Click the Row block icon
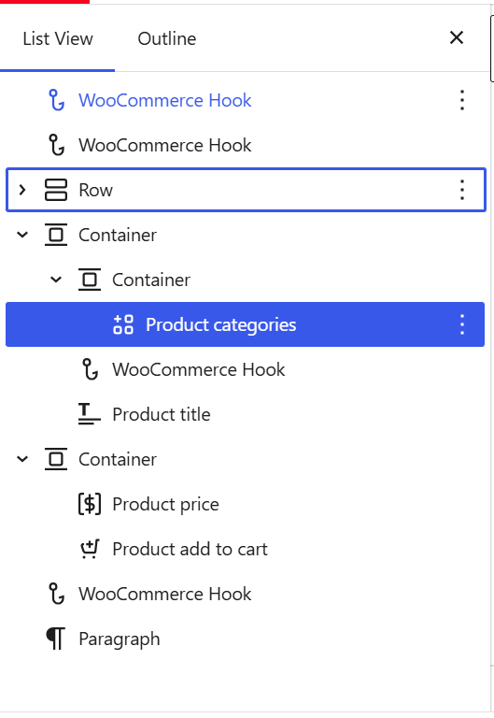The image size is (494, 718). pyautogui.click(x=56, y=190)
